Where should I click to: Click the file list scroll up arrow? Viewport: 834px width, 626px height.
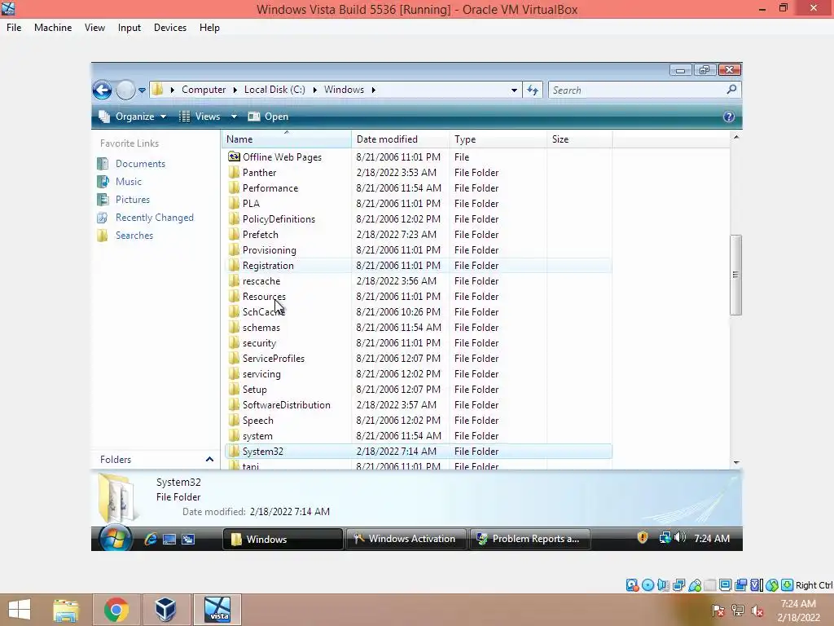coord(736,137)
